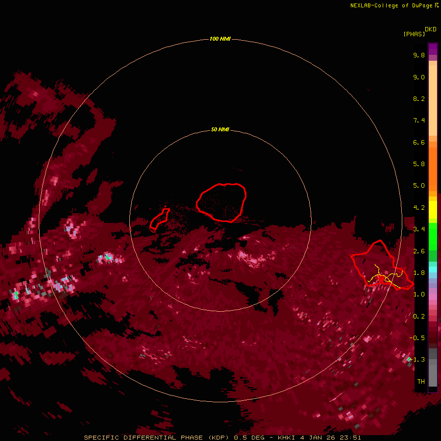The height and width of the screenshot is (441, 441).
Task: Click the DKD unit label above the color scale
Action: click(431, 29)
